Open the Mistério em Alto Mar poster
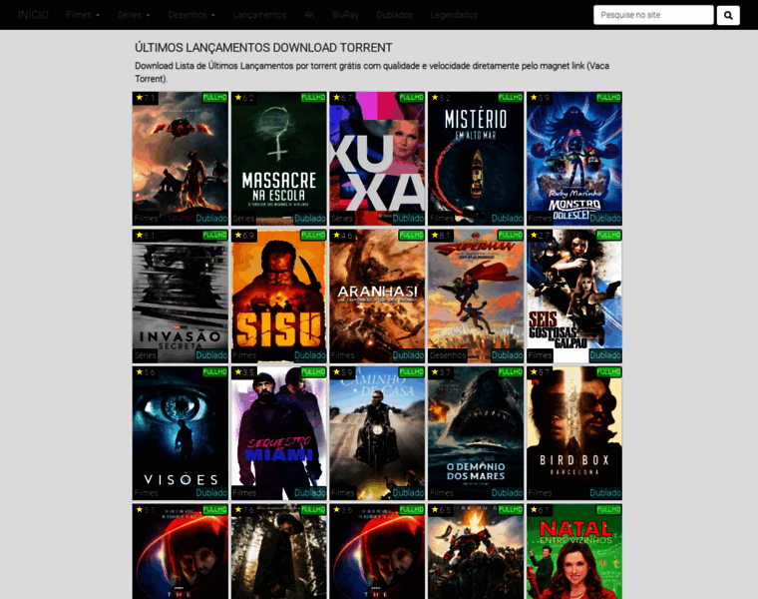 [x=476, y=158]
